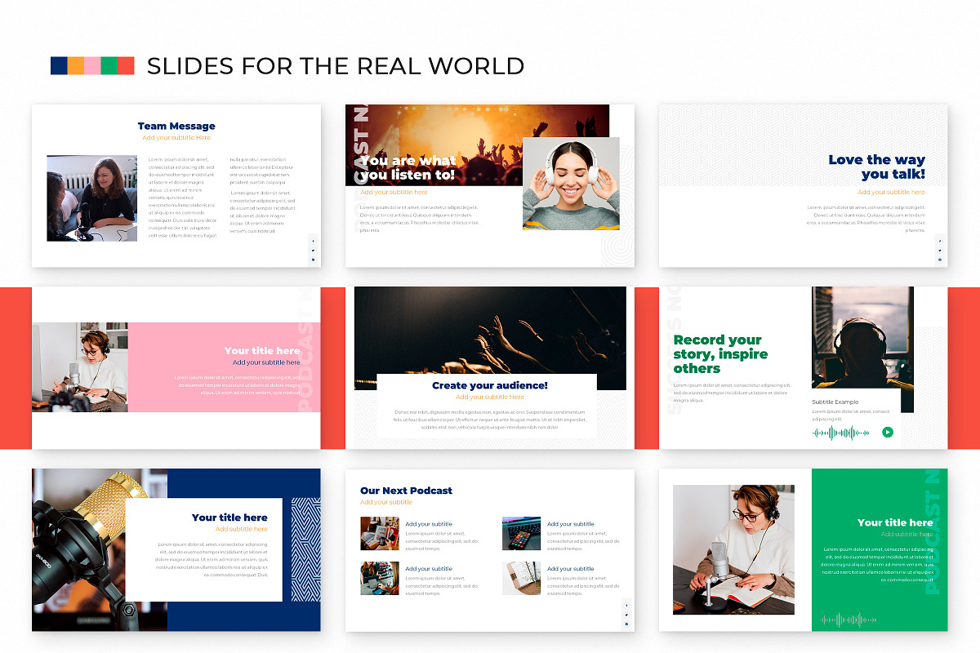Image resolution: width=980 pixels, height=653 pixels.
Task: Click the Twitter icon on Love the way slide
Action: pyautogui.click(x=940, y=250)
